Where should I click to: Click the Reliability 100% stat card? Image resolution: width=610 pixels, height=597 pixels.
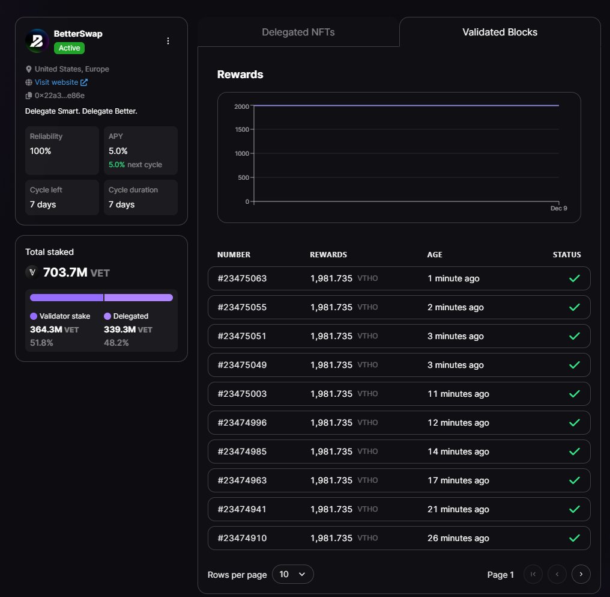coord(62,150)
